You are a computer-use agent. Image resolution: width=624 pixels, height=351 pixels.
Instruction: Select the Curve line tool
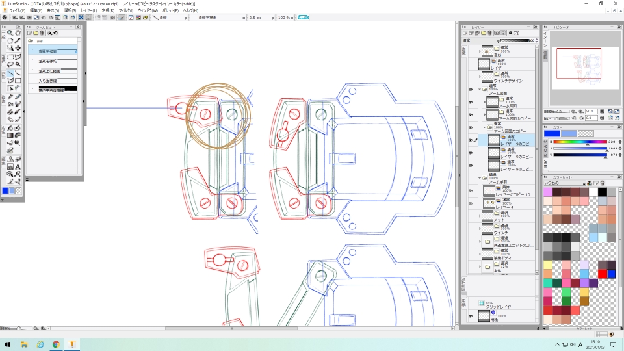click(18, 73)
